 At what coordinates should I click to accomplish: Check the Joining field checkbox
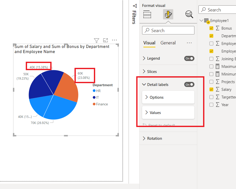(x=211, y=59)
